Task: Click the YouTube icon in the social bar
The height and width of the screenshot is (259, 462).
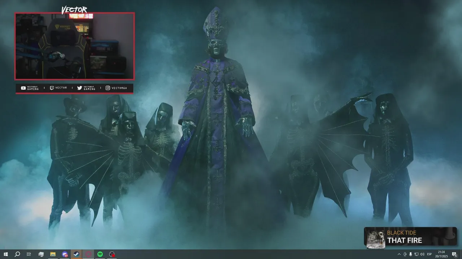Action: pyautogui.click(x=23, y=88)
